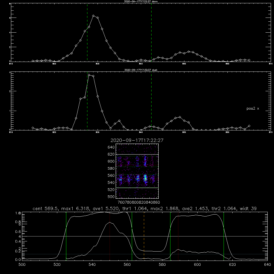Click the '600' label on bottom plot x-axis
274x274 pixels.
[198, 265]
